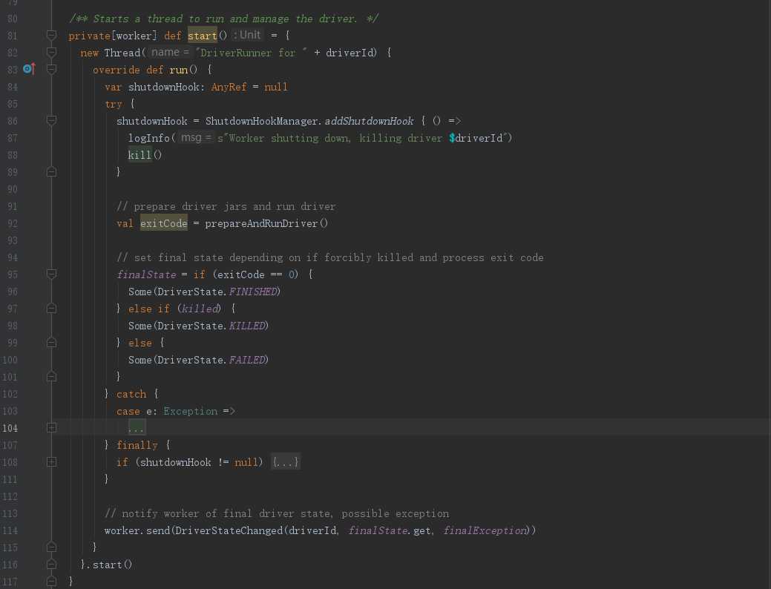This screenshot has height=589, width=771.
Task: Expand the folded catch body at line 104
Action: (51, 428)
